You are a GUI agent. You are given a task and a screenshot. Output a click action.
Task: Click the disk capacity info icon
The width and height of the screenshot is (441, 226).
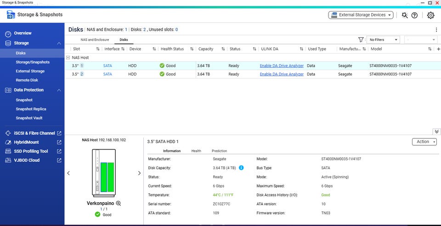tap(241, 168)
